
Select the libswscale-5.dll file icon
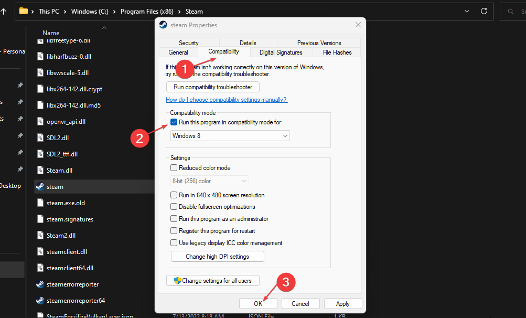tap(40, 72)
